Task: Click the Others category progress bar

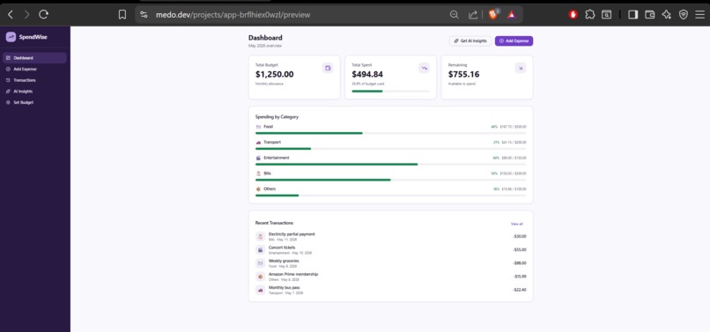Action: click(x=391, y=196)
